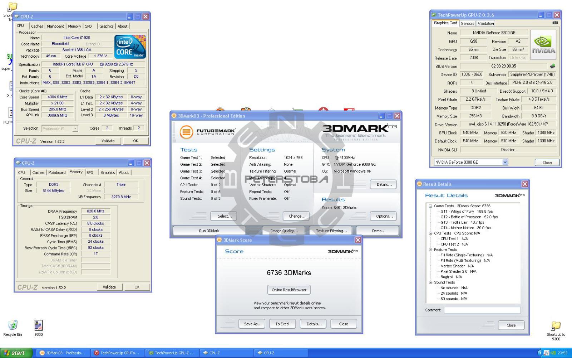Switch to SPD tab in top CPU-Z

89,26
